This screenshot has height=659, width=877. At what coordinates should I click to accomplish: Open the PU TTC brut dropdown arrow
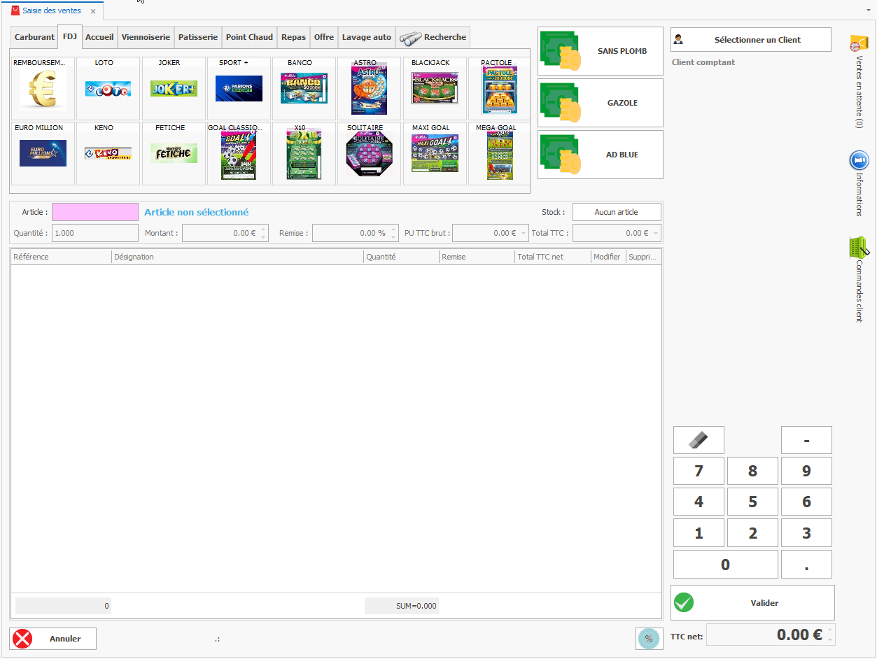coord(524,234)
